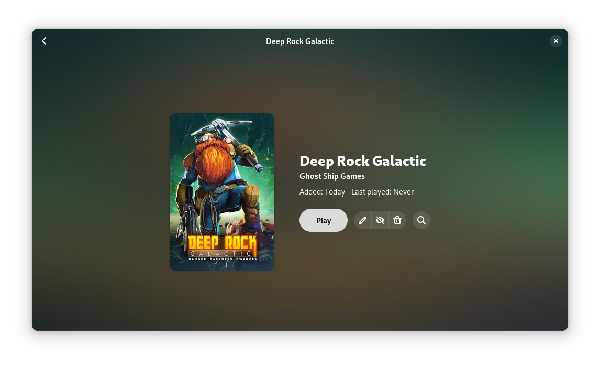This screenshot has width=600, height=366.
Task: Click the Ghost Ship Games developer label
Action: [x=332, y=176]
